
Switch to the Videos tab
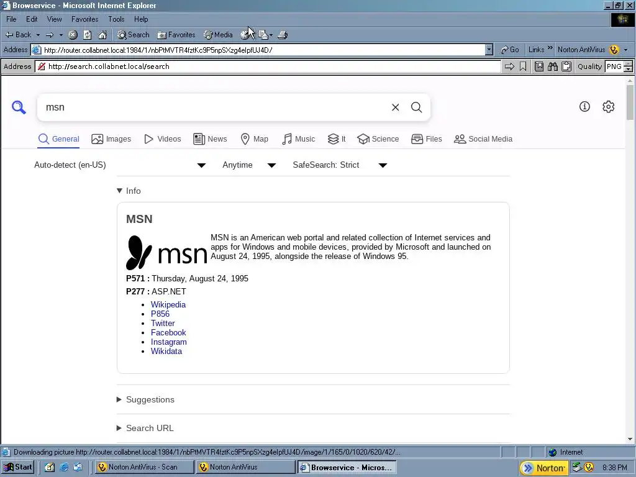[x=163, y=139]
